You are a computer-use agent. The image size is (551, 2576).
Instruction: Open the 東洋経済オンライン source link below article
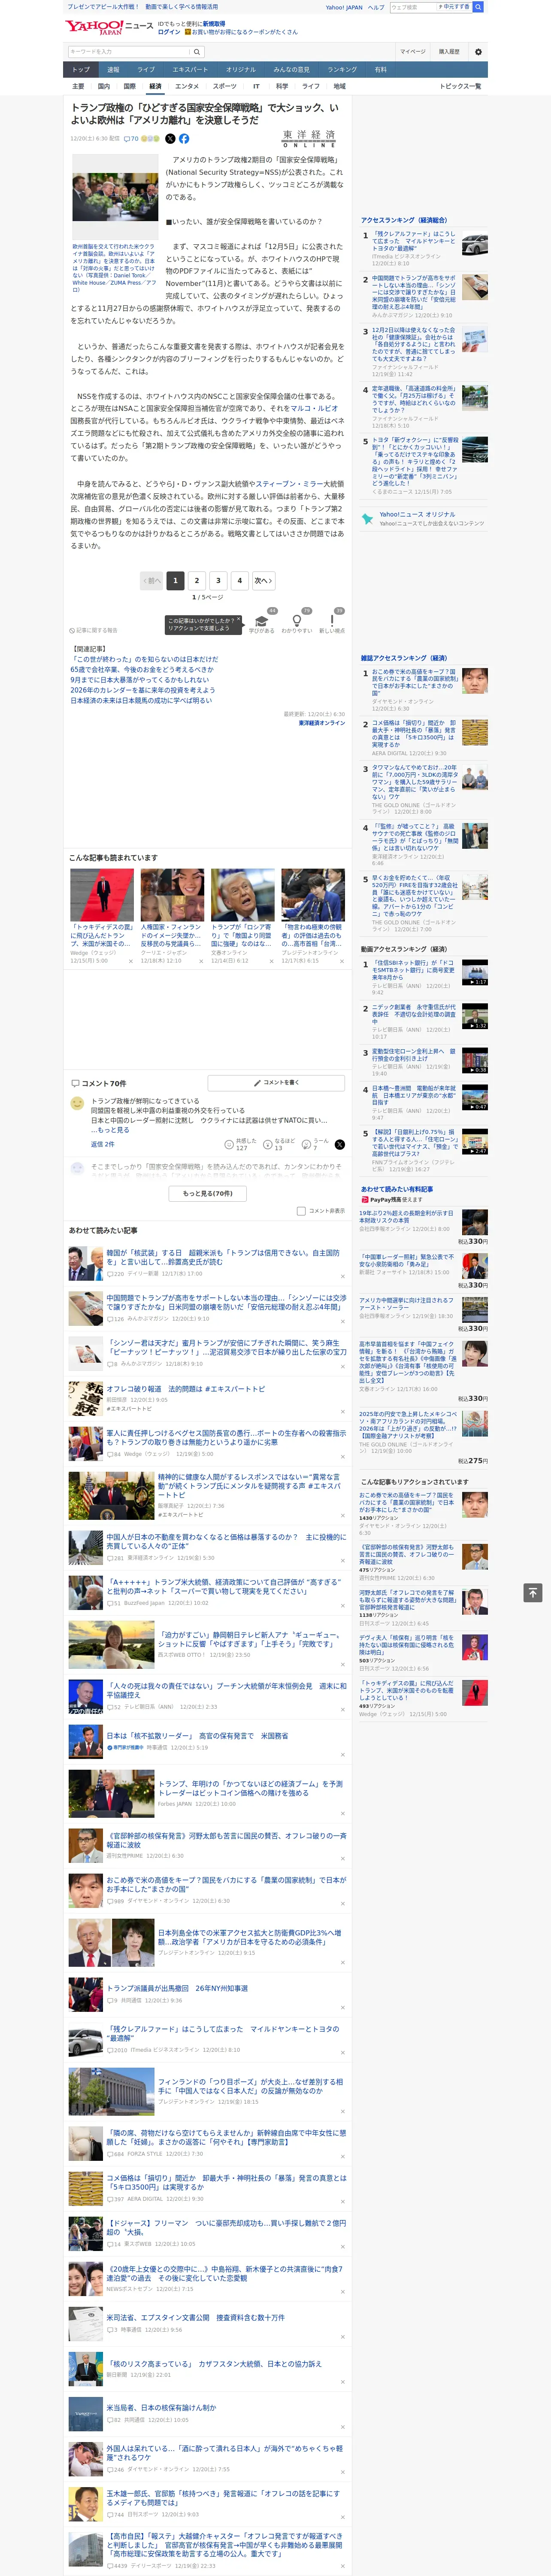(321, 723)
